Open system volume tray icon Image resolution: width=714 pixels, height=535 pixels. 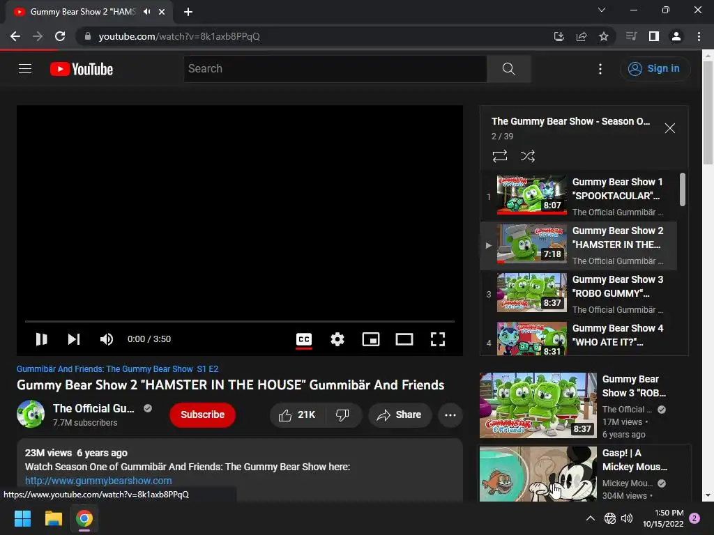[x=627, y=518]
